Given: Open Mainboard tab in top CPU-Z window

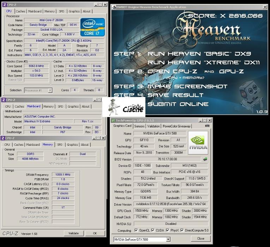Looking at the screenshot, I should 35,11.
